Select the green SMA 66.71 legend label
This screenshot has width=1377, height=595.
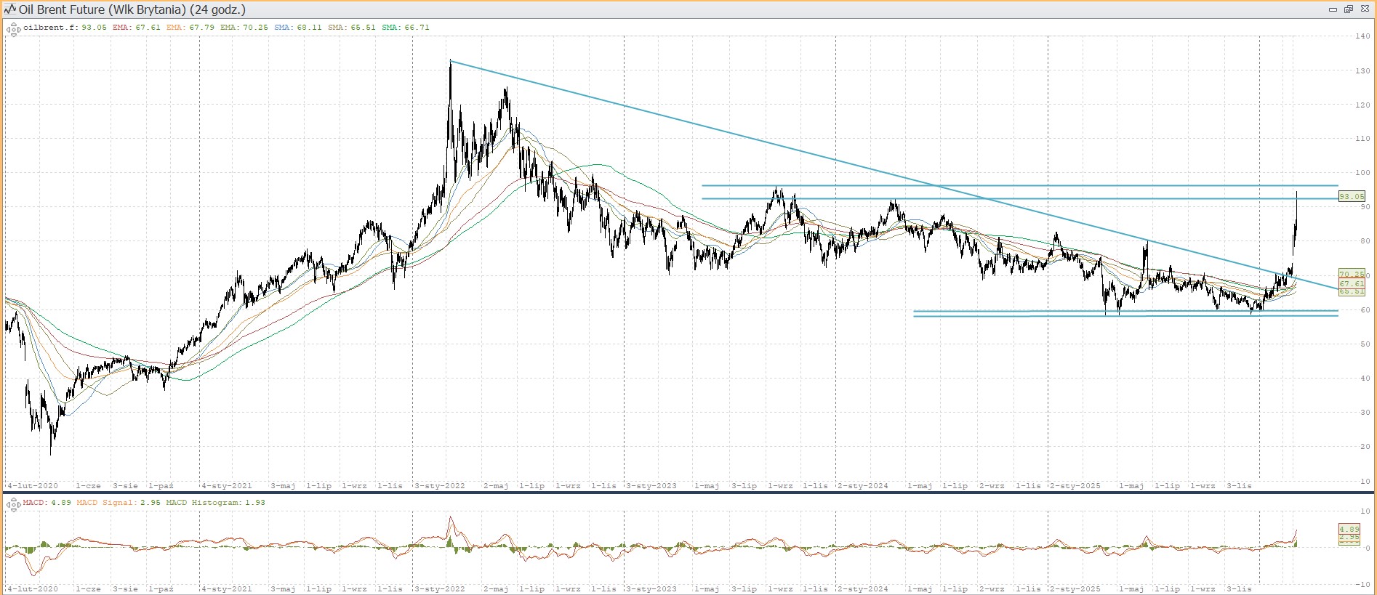pos(405,28)
